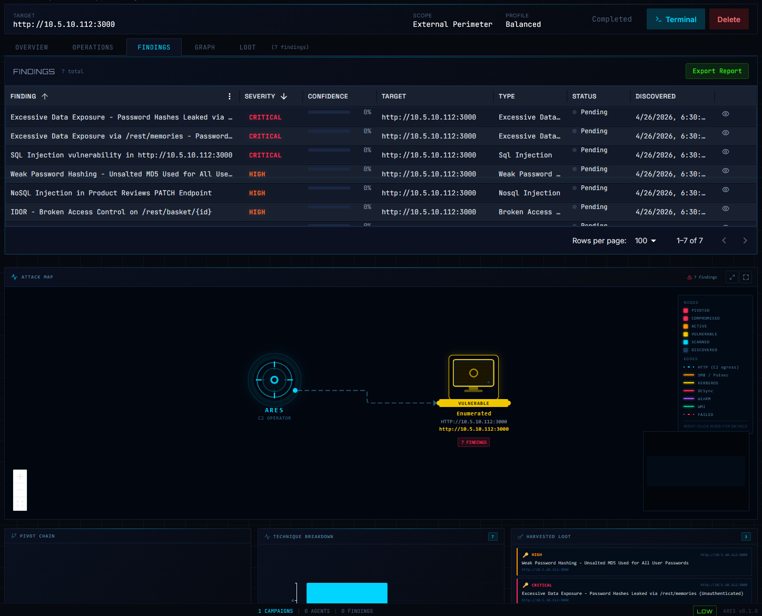
Task: Click the Harvested Loot count badge
Action: (746, 536)
